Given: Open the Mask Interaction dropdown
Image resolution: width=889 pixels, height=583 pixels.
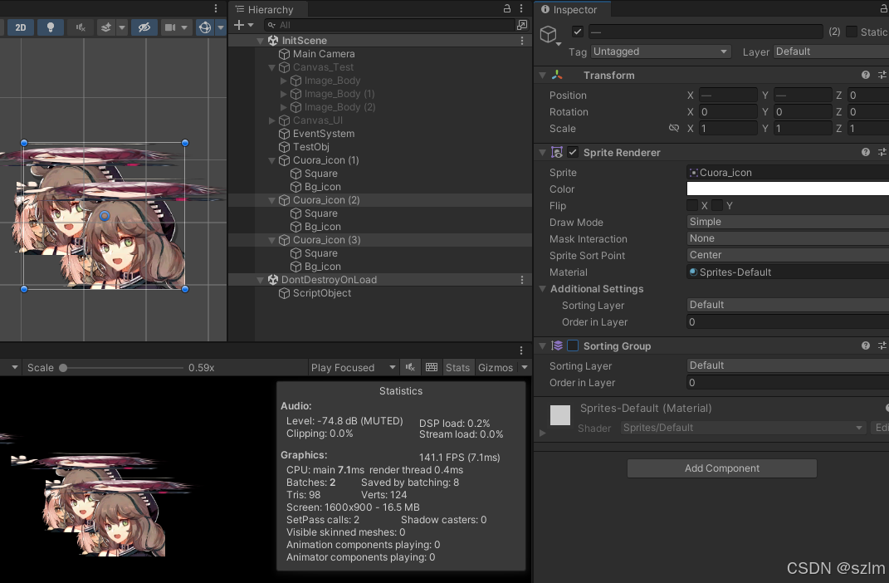Looking at the screenshot, I should [x=788, y=238].
